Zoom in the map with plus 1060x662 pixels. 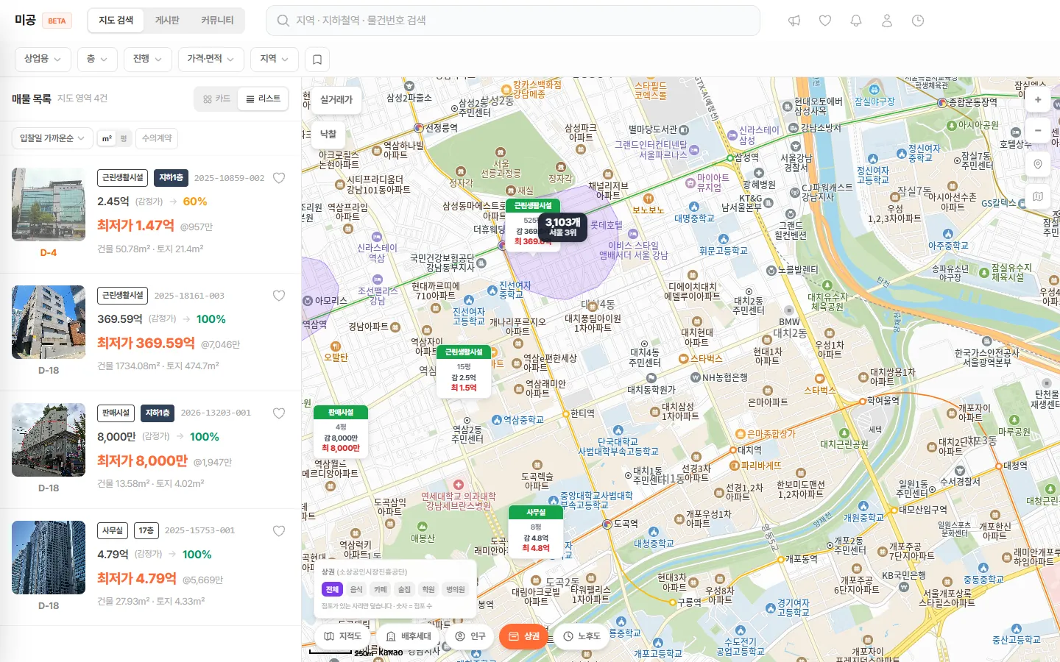(x=1038, y=99)
